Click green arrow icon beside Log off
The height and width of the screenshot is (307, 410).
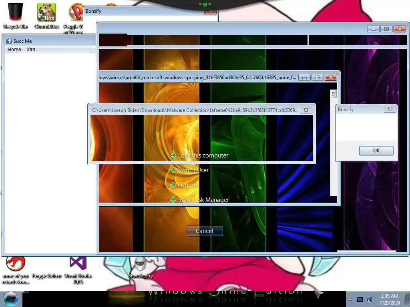tap(173, 185)
